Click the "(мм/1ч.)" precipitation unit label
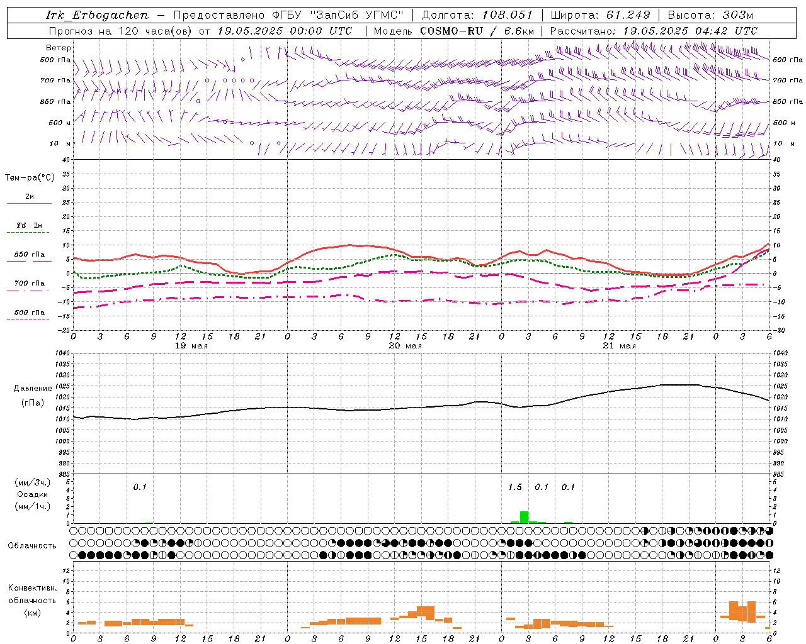This screenshot has height=644, width=806. tap(33, 507)
